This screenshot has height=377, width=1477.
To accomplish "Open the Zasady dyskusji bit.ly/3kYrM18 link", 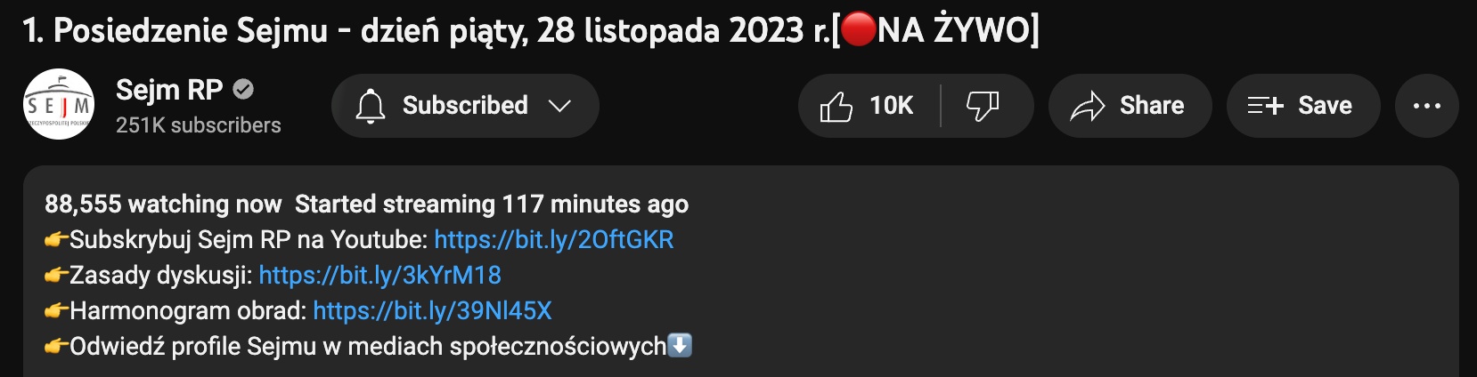I will click(x=380, y=276).
